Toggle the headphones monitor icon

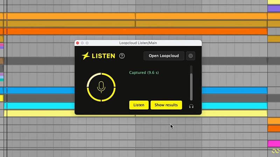click(x=191, y=106)
